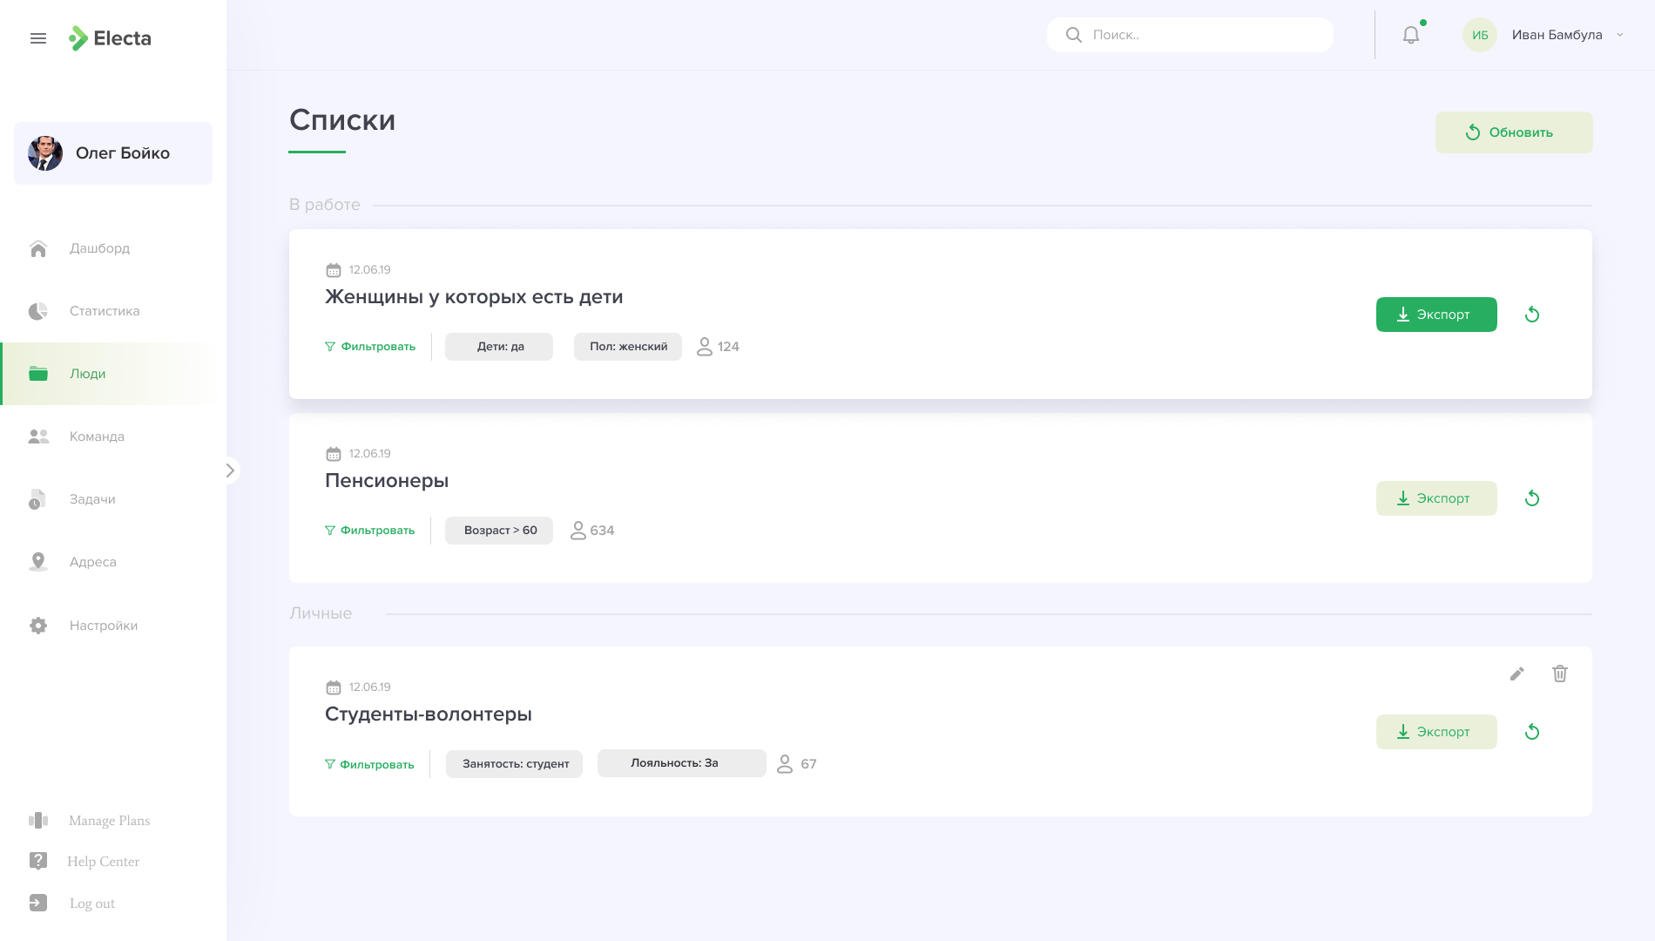1655x941 pixels.
Task: Click the notification bell icon
Action: point(1410,35)
